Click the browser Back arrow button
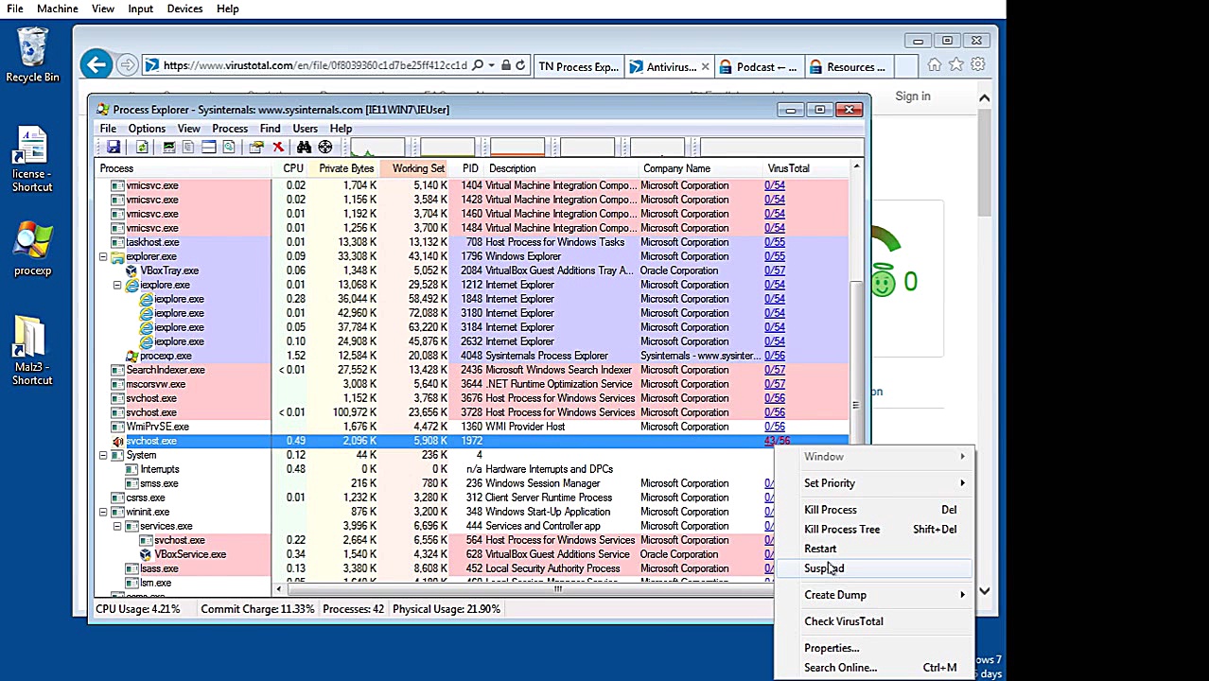1209x681 pixels. tap(96, 64)
